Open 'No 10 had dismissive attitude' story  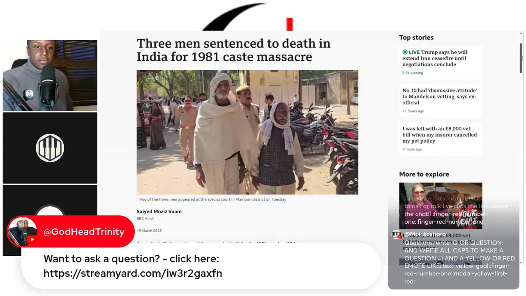(441, 100)
